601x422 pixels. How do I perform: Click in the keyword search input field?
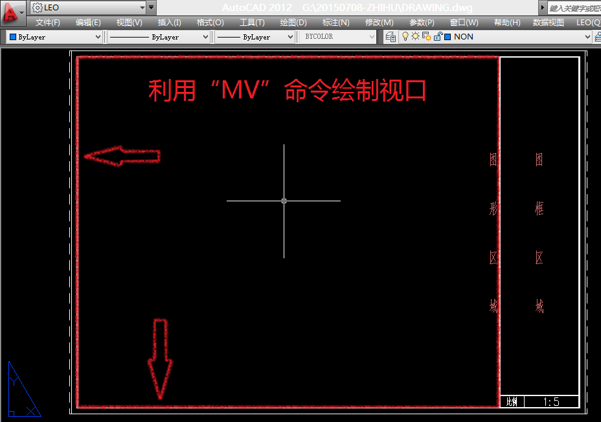[574, 8]
